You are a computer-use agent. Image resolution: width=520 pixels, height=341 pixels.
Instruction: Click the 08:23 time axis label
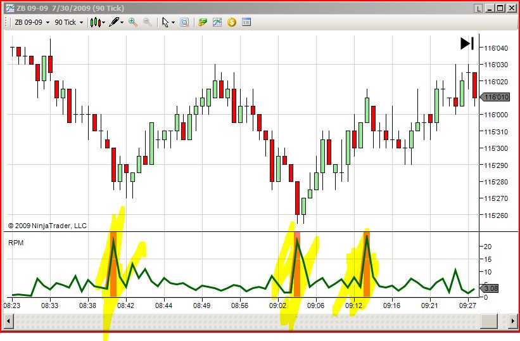(12, 306)
